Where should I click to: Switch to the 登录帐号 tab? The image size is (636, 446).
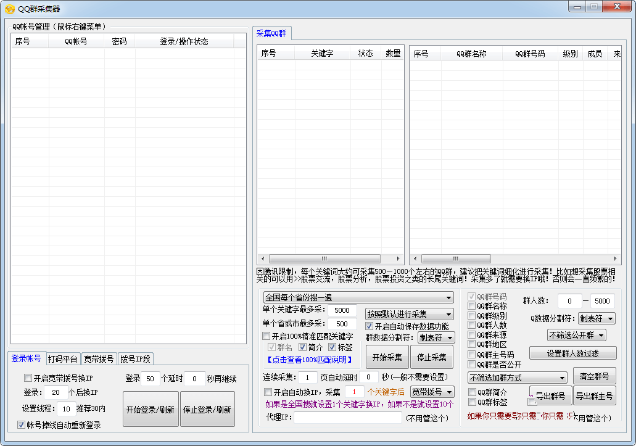tap(27, 358)
